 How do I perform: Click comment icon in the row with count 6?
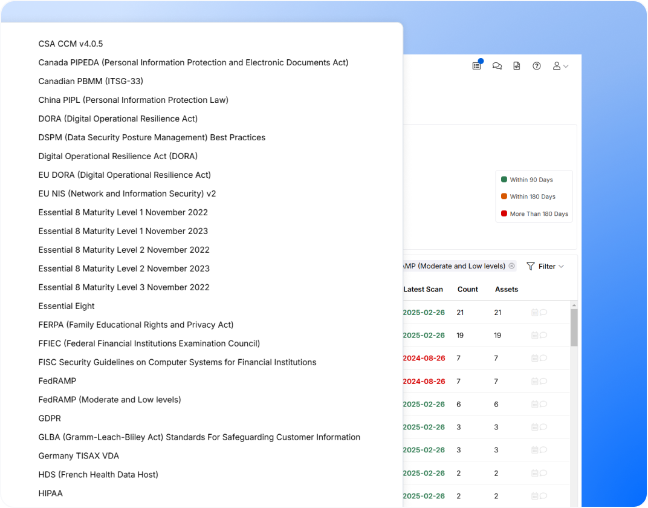pos(543,404)
